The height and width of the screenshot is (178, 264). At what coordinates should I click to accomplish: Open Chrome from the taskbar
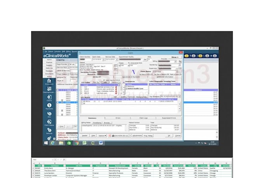(x=77, y=143)
